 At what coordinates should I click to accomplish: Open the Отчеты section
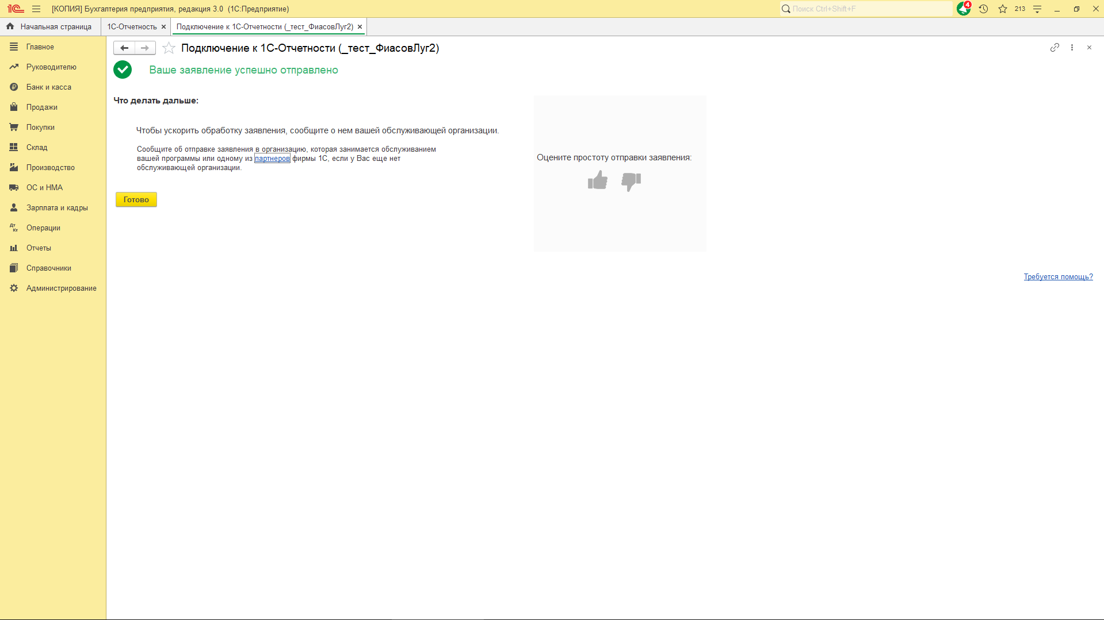point(53,248)
